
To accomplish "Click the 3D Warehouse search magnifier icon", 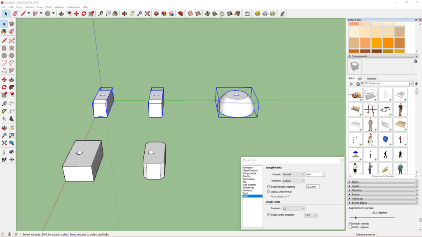I will (411, 84).
